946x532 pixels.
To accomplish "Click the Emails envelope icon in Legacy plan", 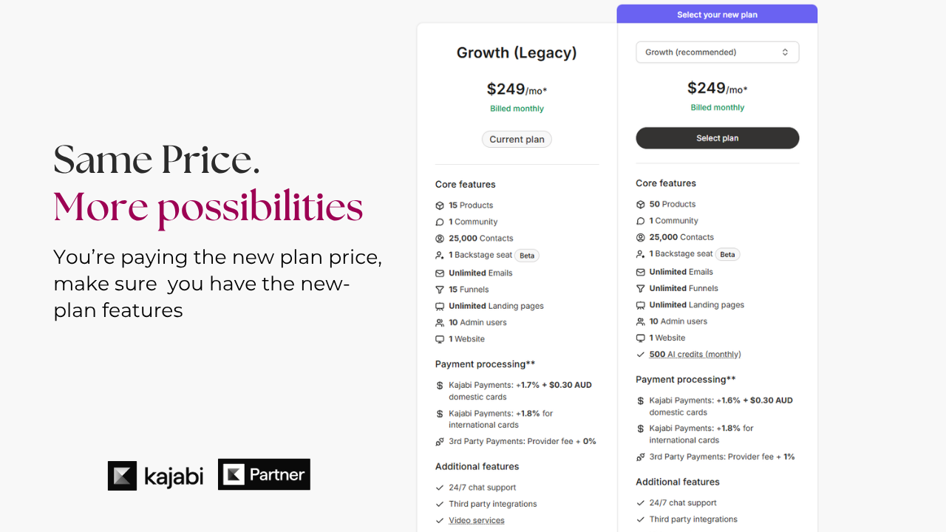I will 440,273.
